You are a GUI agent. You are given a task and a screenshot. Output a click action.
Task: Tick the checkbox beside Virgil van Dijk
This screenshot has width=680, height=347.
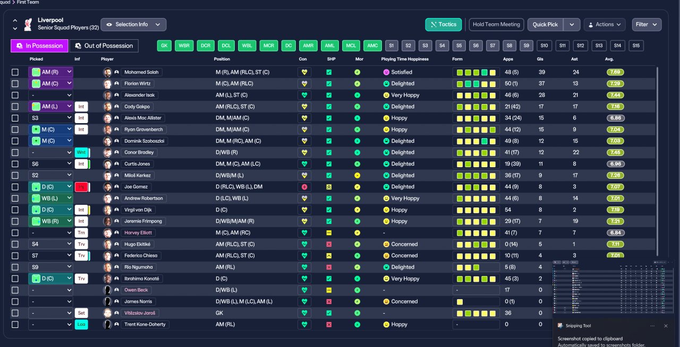click(15, 210)
